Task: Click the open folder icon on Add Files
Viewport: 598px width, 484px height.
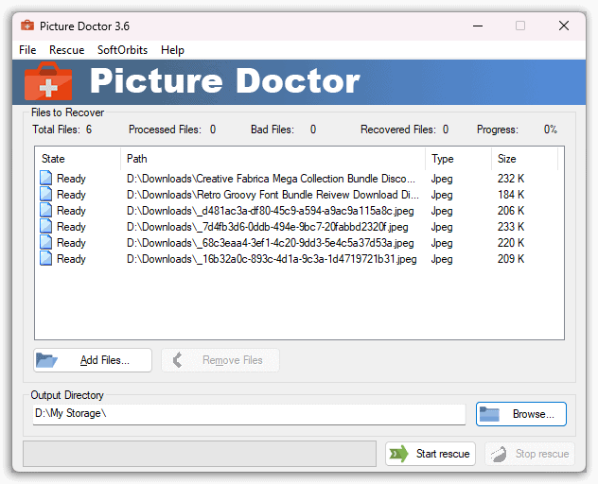Action: click(x=46, y=360)
